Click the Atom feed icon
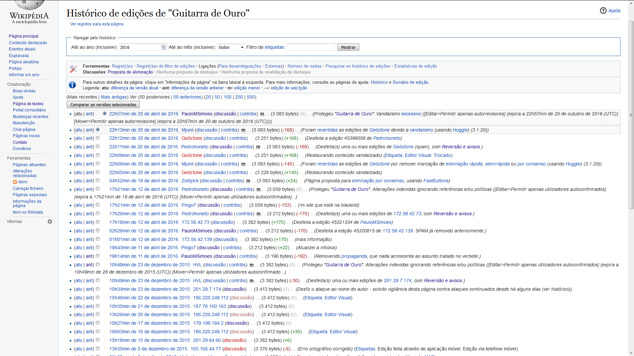 point(15,182)
